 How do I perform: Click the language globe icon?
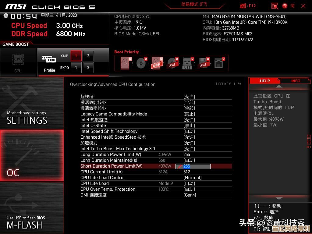285,6
